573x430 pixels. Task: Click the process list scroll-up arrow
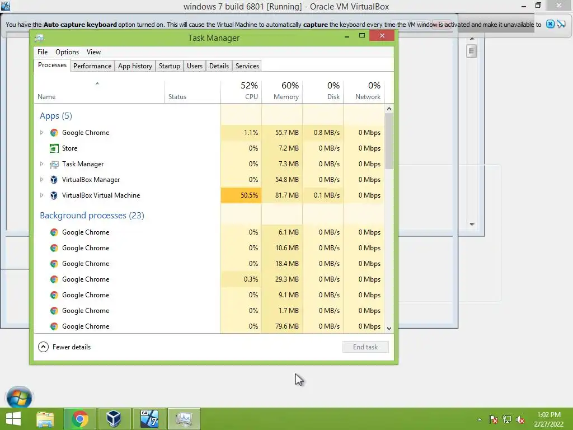coord(389,109)
